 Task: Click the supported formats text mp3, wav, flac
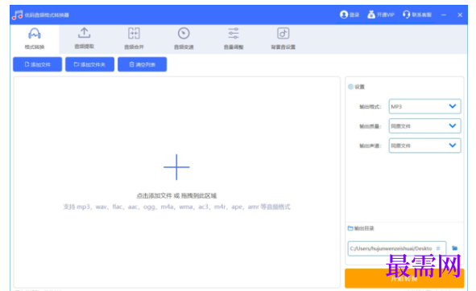pos(176,207)
